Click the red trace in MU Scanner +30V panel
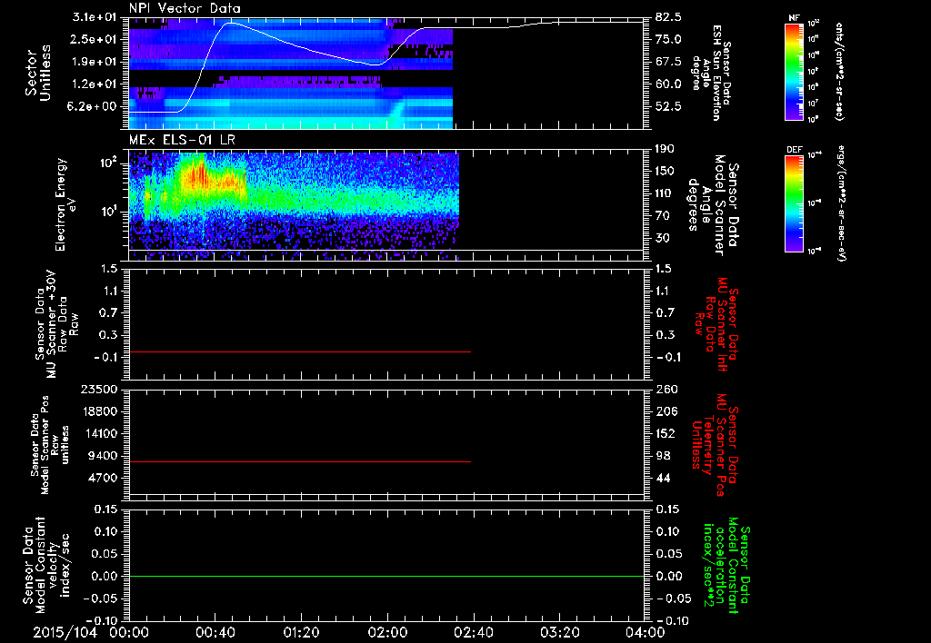 click(x=300, y=351)
